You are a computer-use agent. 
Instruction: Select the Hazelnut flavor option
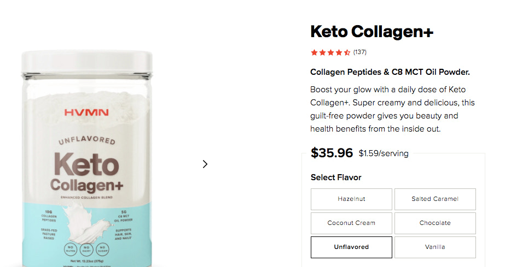pyautogui.click(x=351, y=199)
